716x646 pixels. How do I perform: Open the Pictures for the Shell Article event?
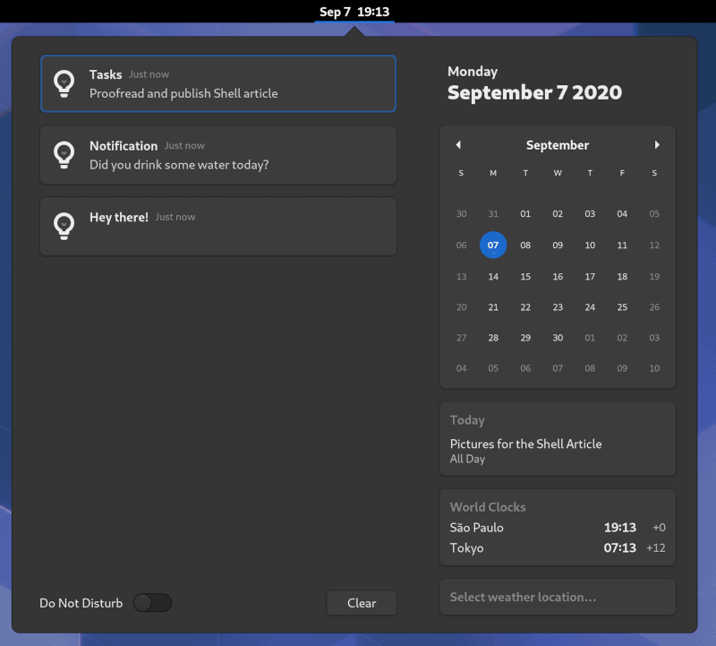525,450
